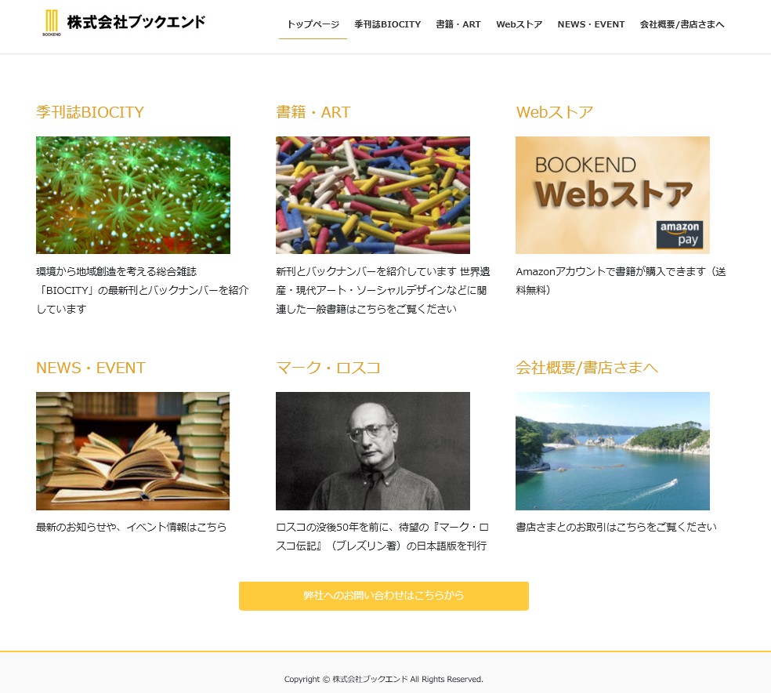Open the green coral BIOCITY image
The height and width of the screenshot is (693, 771).
click(132, 195)
